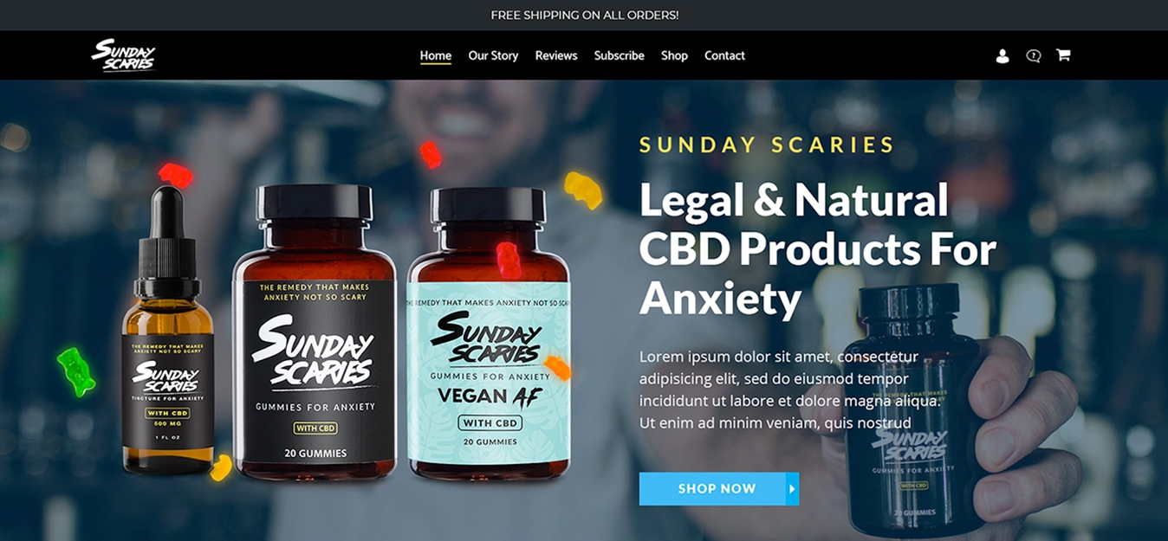This screenshot has height=541, width=1168.
Task: Click the yellow gummy bear near header
Action: [583, 190]
